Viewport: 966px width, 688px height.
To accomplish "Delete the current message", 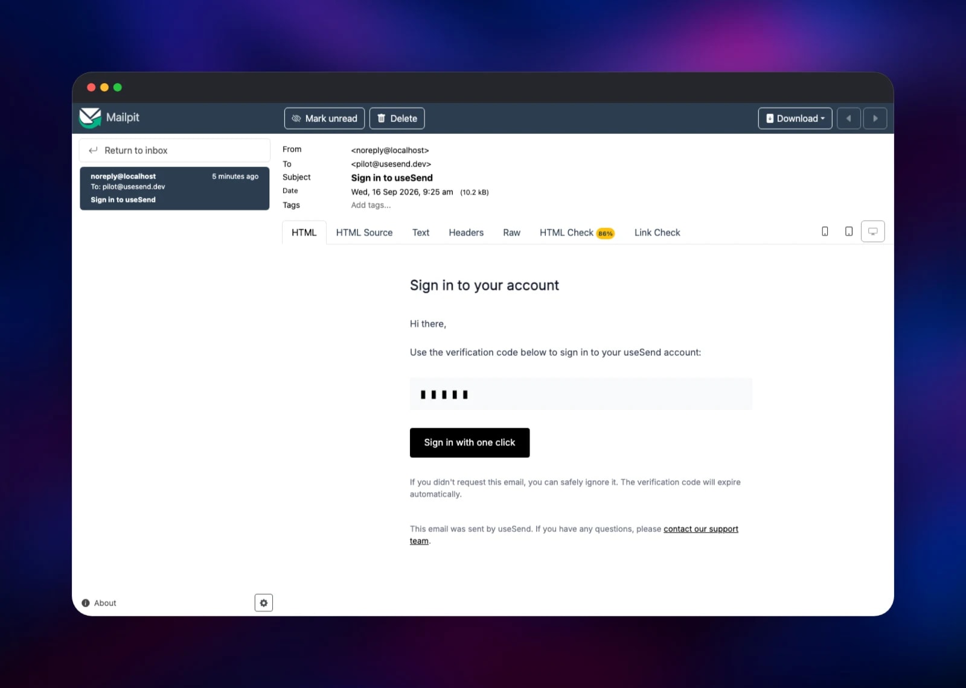I will (x=397, y=118).
